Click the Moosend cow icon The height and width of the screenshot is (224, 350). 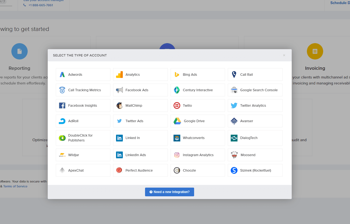click(234, 155)
